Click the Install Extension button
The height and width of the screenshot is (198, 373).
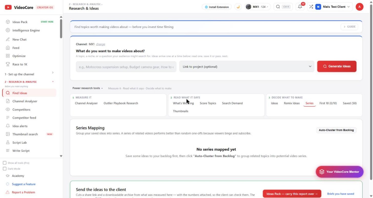click(x=217, y=7)
